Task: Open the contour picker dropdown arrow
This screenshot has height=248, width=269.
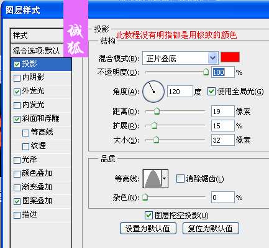Action: point(165,179)
